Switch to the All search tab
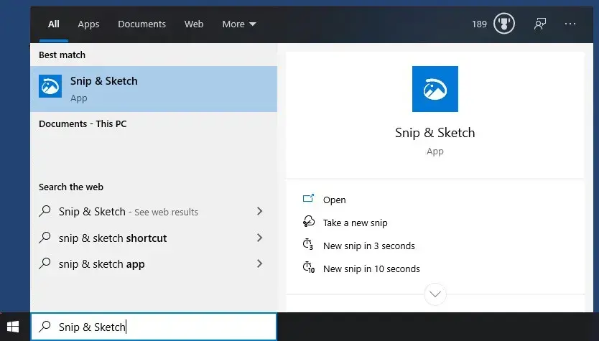599x341 pixels. (53, 24)
